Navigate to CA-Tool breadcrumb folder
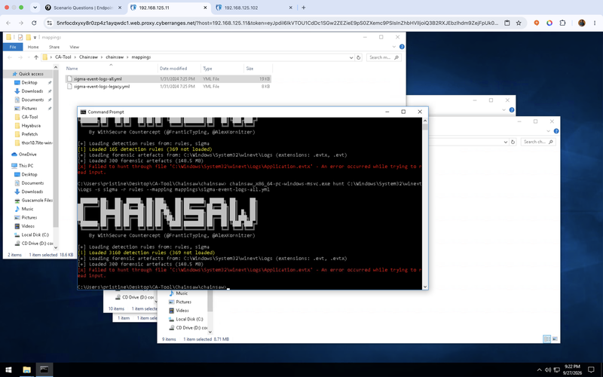Image resolution: width=603 pixels, height=377 pixels. (x=63, y=57)
